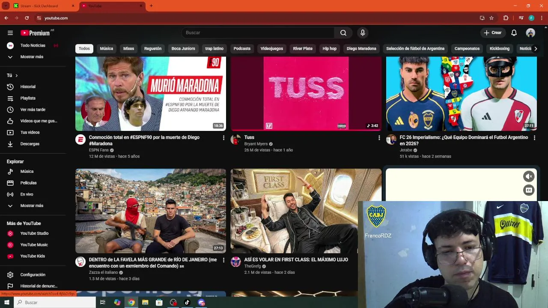Open Windows Start menu

click(x=6, y=302)
